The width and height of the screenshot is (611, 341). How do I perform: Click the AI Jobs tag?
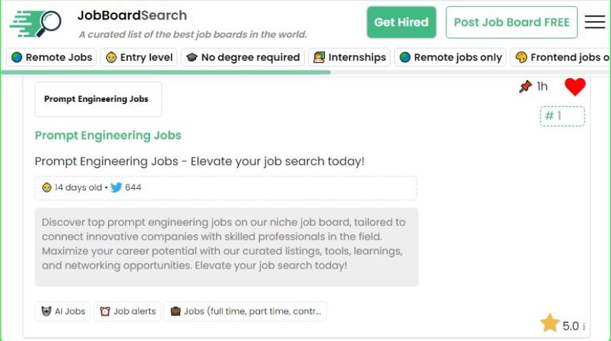(x=63, y=311)
